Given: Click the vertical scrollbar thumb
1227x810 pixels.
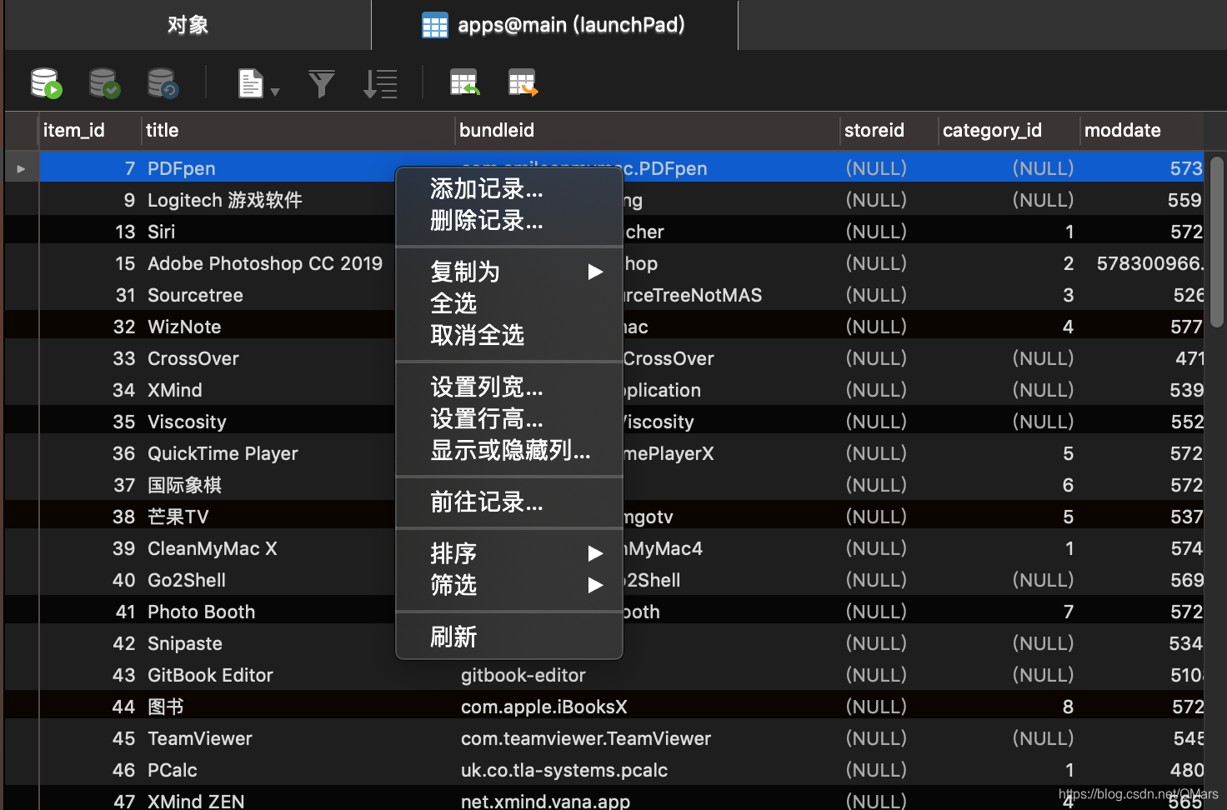Looking at the screenshot, I should coord(1216,242).
